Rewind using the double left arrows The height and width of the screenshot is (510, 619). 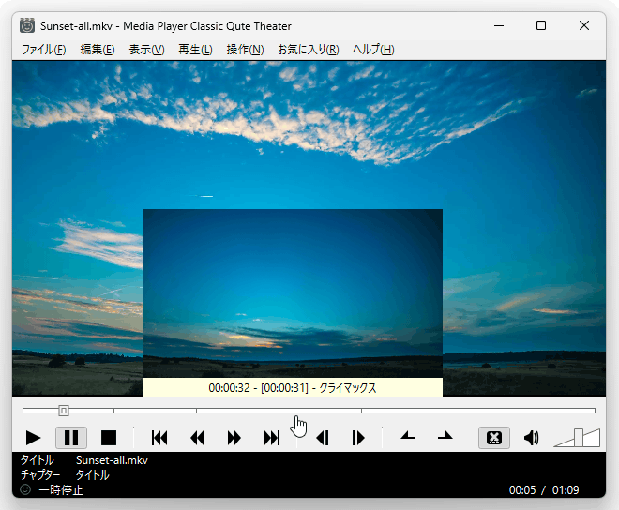197,438
